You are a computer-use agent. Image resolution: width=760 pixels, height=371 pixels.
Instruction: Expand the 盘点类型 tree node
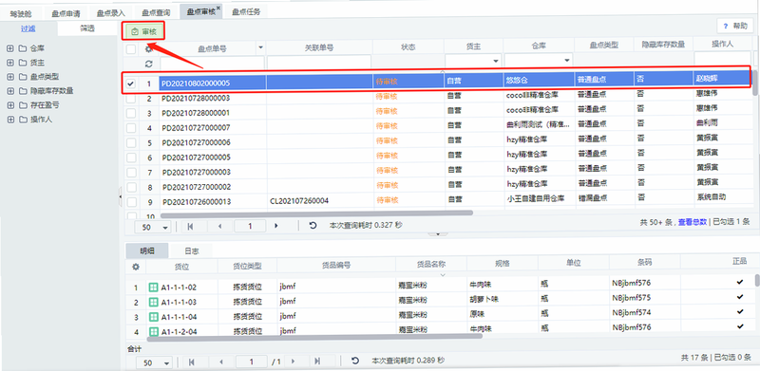pos(10,77)
